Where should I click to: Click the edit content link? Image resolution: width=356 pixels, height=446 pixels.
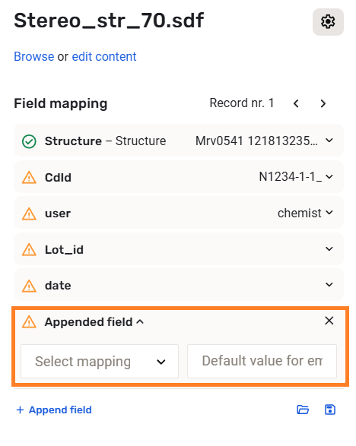point(104,56)
